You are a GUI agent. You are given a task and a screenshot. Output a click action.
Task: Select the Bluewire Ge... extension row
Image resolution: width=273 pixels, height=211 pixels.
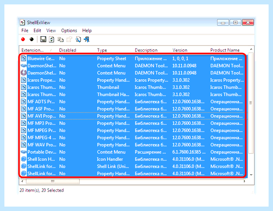coord(133,58)
